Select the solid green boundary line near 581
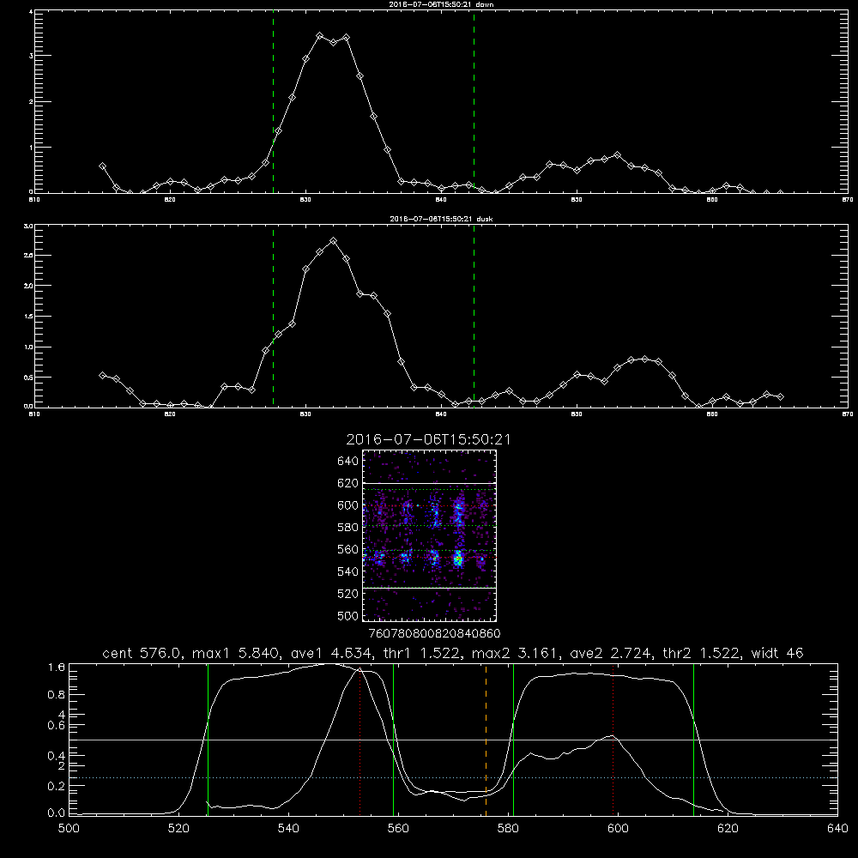The height and width of the screenshot is (858, 858). tap(513, 739)
